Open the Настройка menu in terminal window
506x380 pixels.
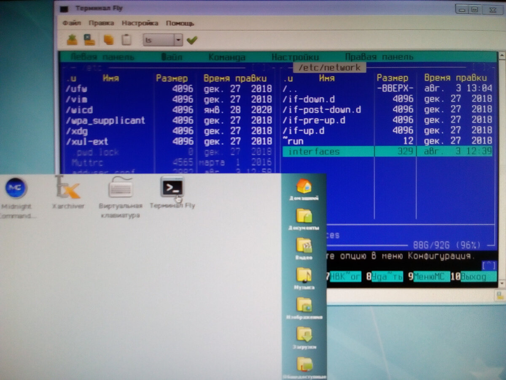click(x=140, y=23)
